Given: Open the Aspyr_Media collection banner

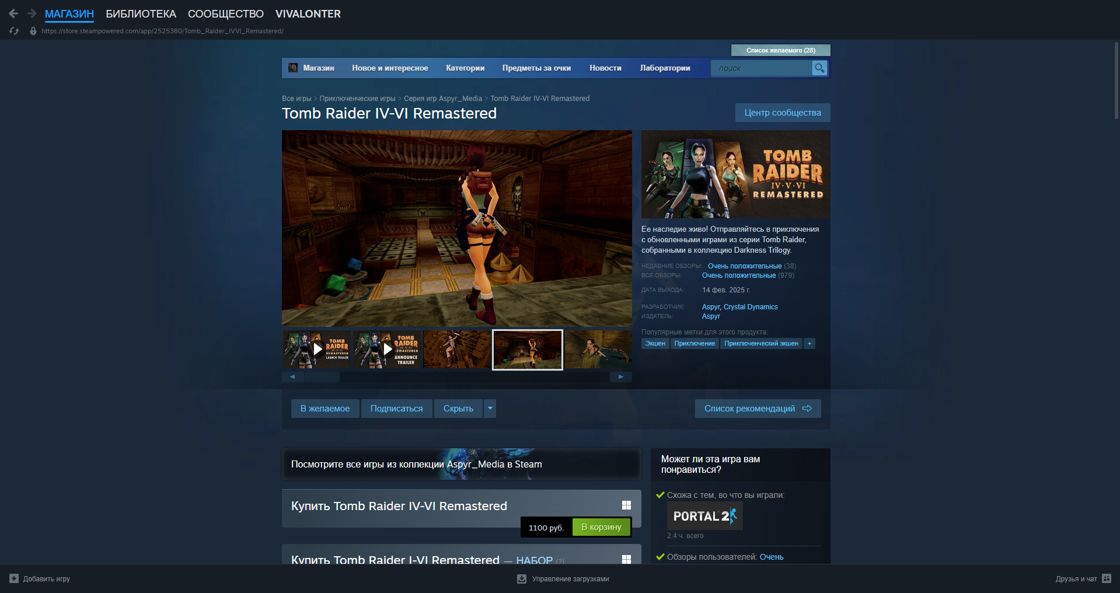Looking at the screenshot, I should click(462, 464).
